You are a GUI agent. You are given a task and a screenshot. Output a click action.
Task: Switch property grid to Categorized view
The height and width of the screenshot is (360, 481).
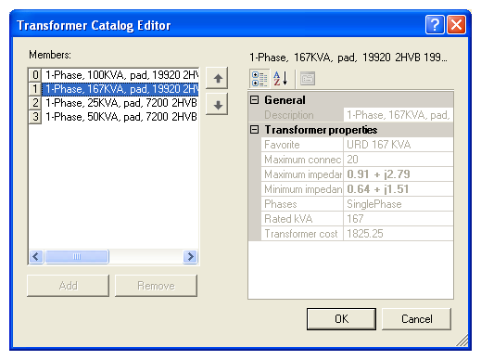(x=259, y=79)
